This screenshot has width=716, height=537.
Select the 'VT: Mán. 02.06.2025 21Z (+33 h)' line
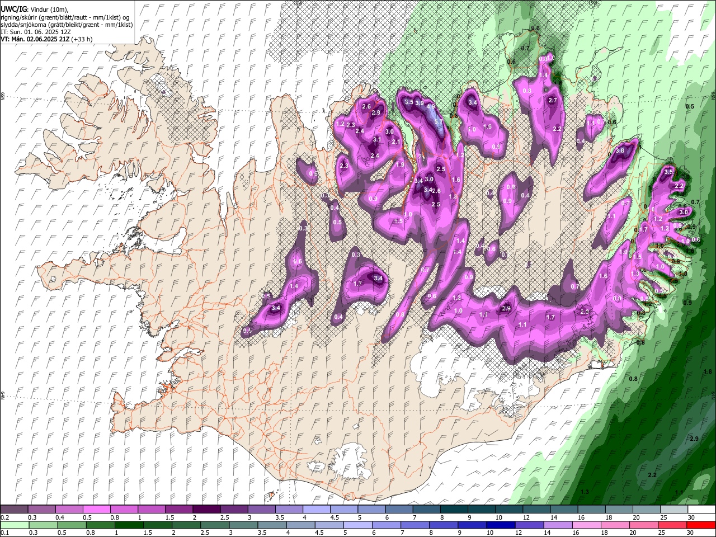coord(46,39)
